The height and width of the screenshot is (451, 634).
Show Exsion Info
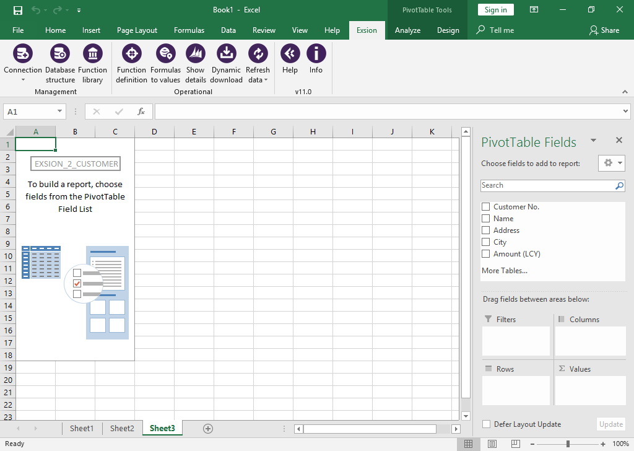(x=316, y=53)
